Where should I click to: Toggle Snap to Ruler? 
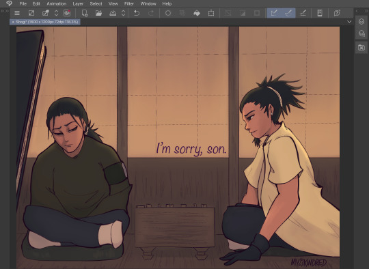tap(274, 13)
